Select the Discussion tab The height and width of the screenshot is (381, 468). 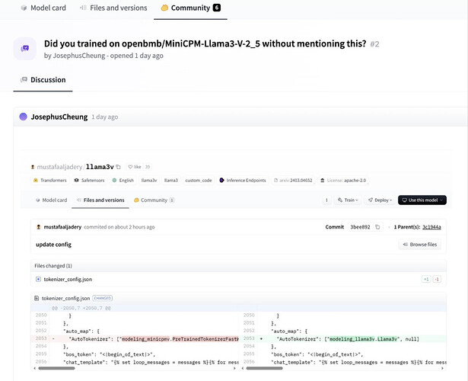[x=43, y=80]
